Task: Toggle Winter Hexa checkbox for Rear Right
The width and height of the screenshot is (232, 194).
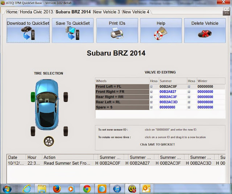Action: (x=189, y=97)
